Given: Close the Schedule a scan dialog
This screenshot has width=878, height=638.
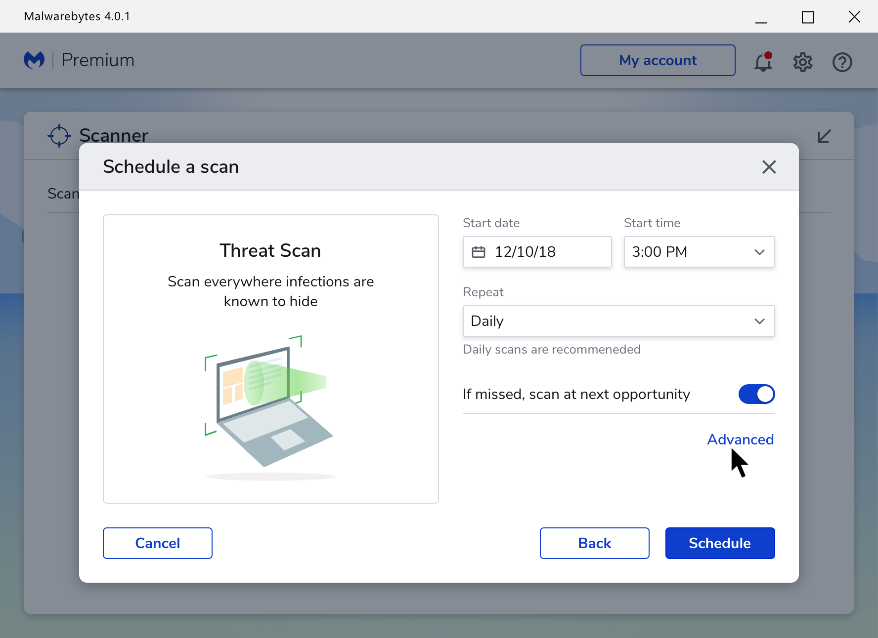Looking at the screenshot, I should click(769, 167).
